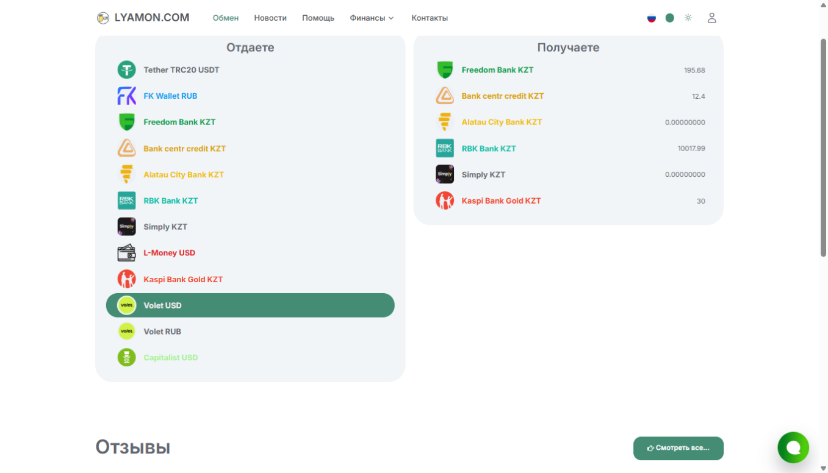Click the Russian flag language selector
This screenshot has width=828, height=473.
pyautogui.click(x=652, y=18)
